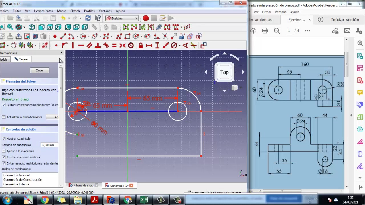Open the Sketcher workbench dropdown
This screenshot has width=365, height=205.
(x=122, y=18)
